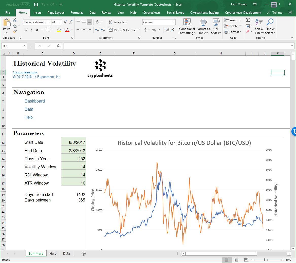This screenshot has height=263, width=296.
Task: Open the font size dropdown
Action: click(x=60, y=22)
